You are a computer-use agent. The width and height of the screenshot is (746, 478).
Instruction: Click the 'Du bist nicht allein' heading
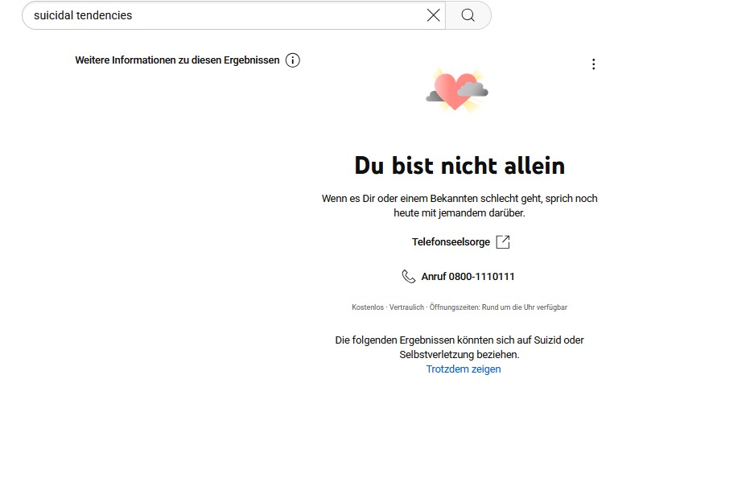pos(460,166)
